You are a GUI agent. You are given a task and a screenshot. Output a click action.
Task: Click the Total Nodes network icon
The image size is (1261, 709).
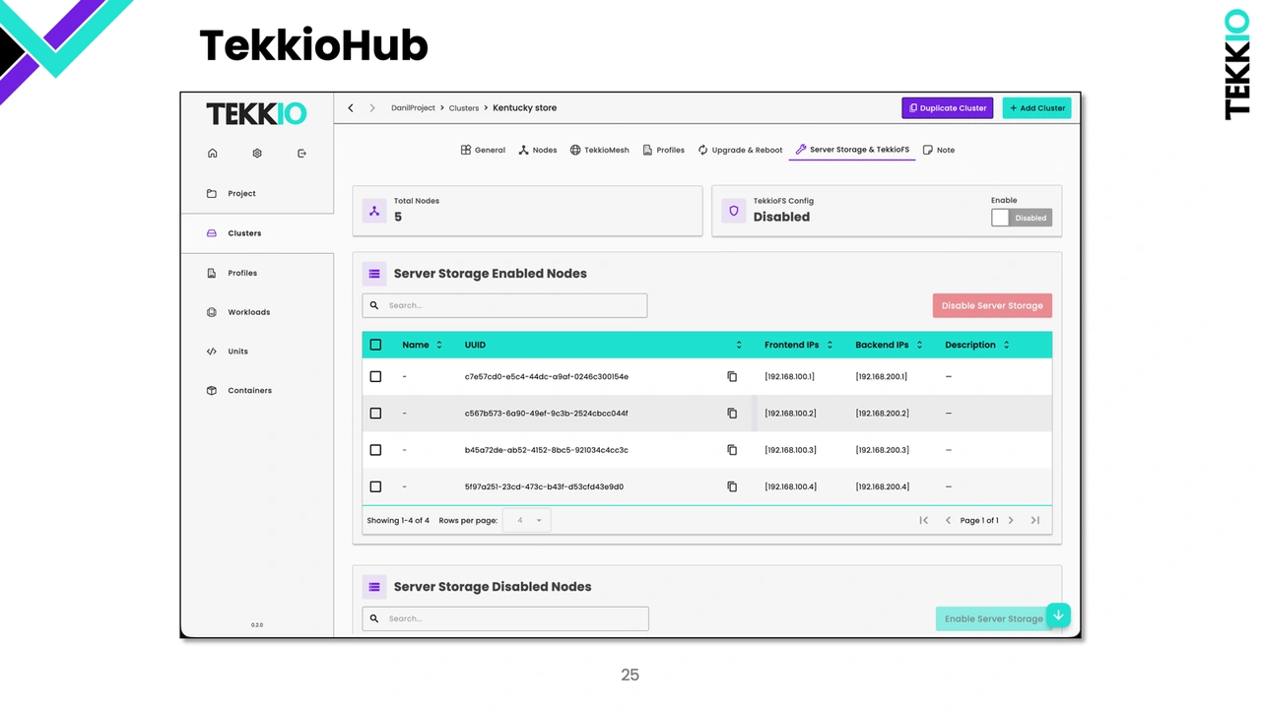coord(373,210)
